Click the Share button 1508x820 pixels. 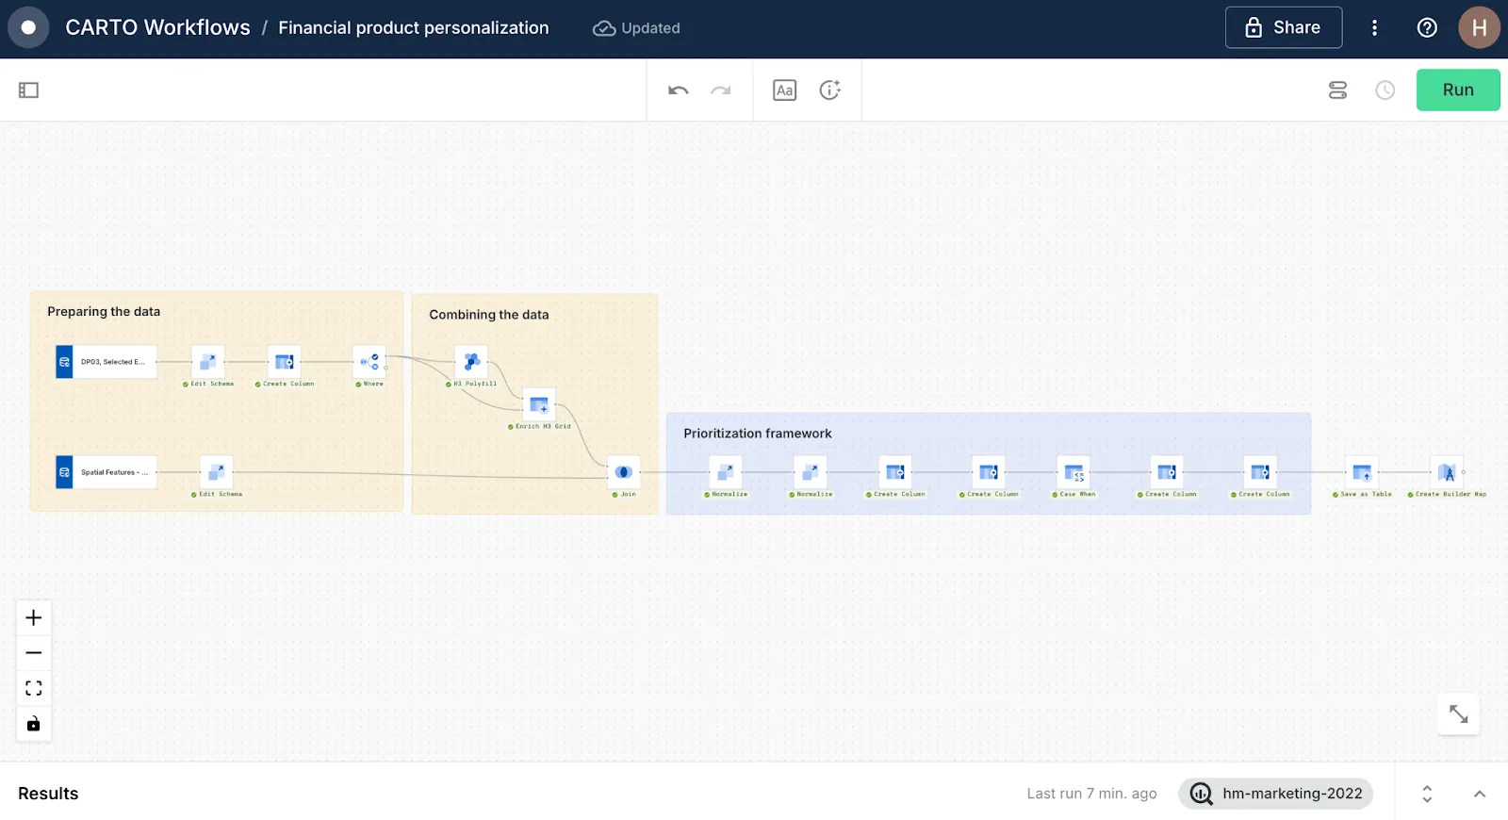(1283, 27)
